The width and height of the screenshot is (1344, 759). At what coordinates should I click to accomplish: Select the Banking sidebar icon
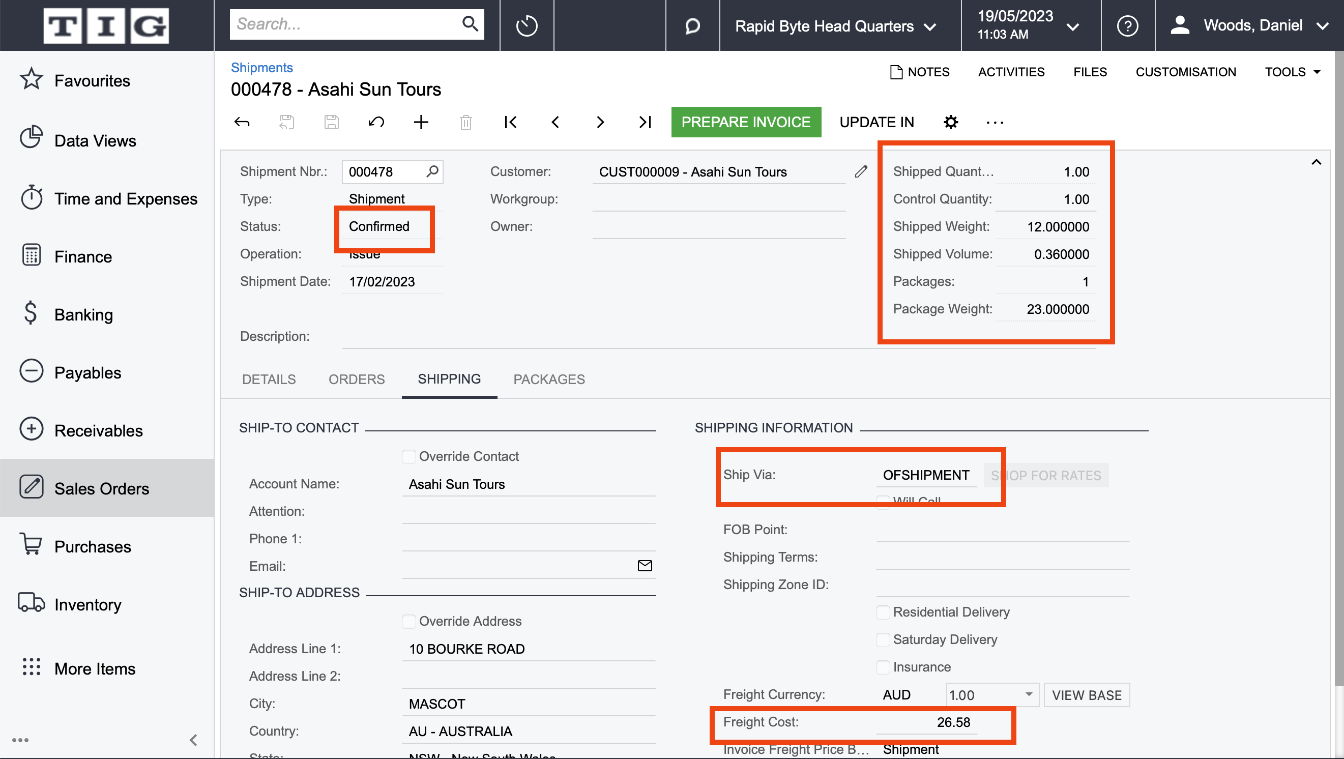click(x=31, y=313)
